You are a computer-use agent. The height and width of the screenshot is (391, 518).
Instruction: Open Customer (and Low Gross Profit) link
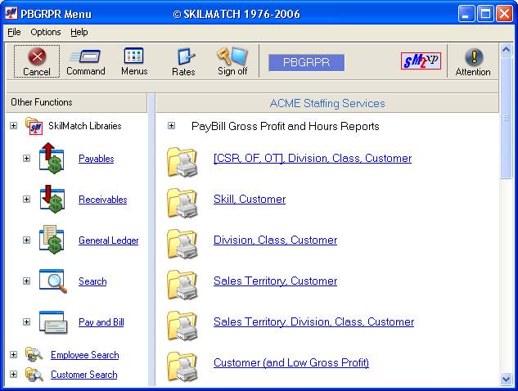pyautogui.click(x=291, y=363)
